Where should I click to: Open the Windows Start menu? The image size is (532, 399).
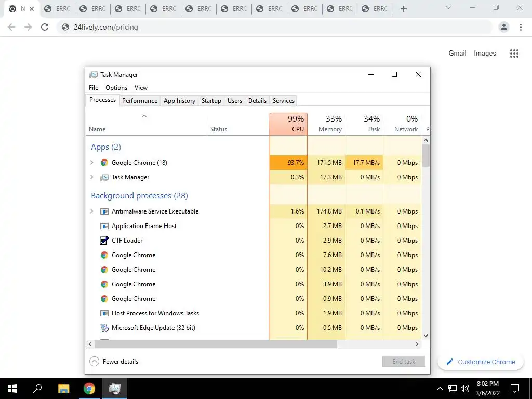tap(12, 389)
